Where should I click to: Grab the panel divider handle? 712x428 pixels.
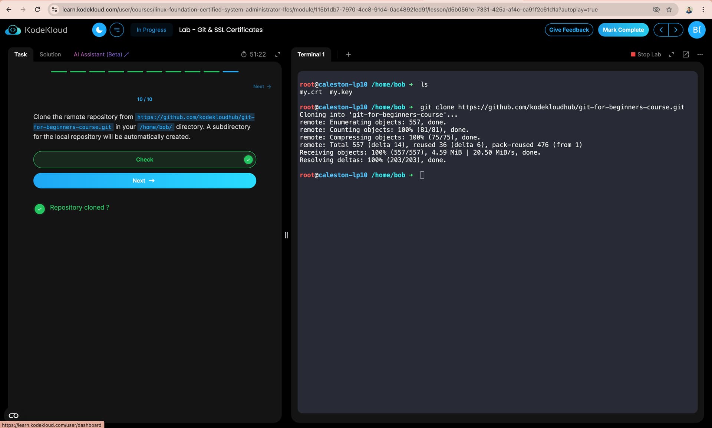tap(286, 235)
